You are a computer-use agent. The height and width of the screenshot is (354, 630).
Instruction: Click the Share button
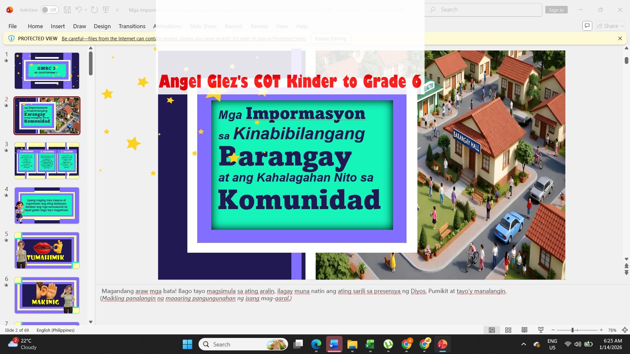point(610,26)
